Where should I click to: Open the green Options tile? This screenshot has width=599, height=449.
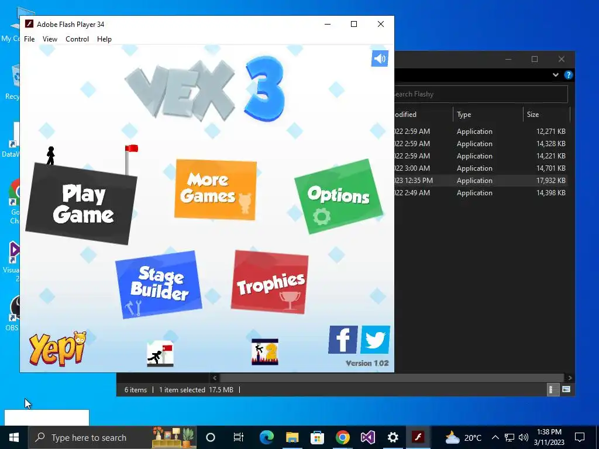339,196
